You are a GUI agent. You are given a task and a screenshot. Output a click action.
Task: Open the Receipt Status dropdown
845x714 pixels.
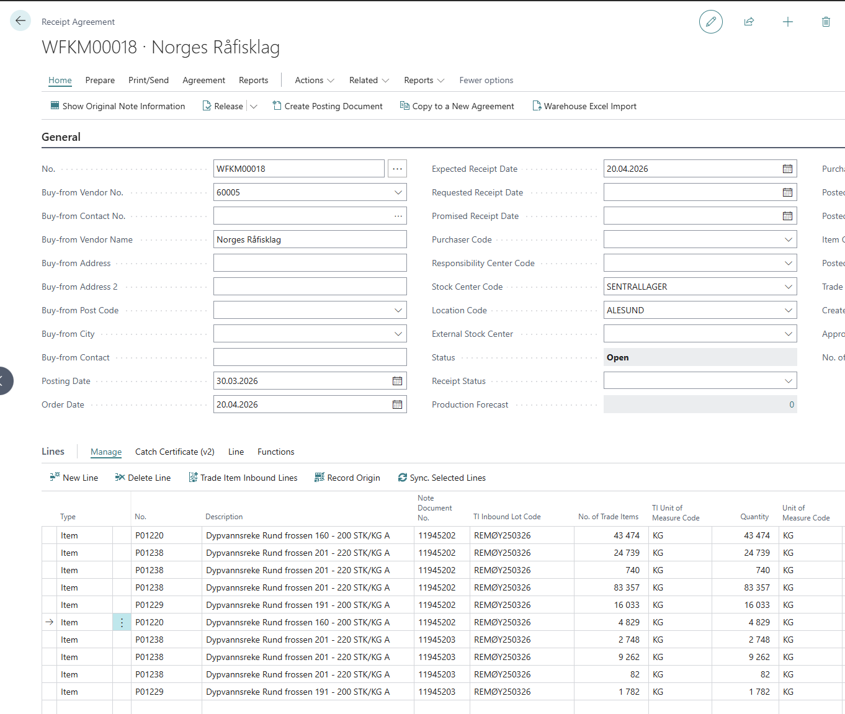click(x=788, y=381)
